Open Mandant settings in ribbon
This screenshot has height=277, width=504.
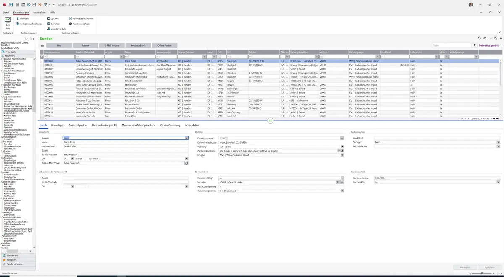[22, 19]
